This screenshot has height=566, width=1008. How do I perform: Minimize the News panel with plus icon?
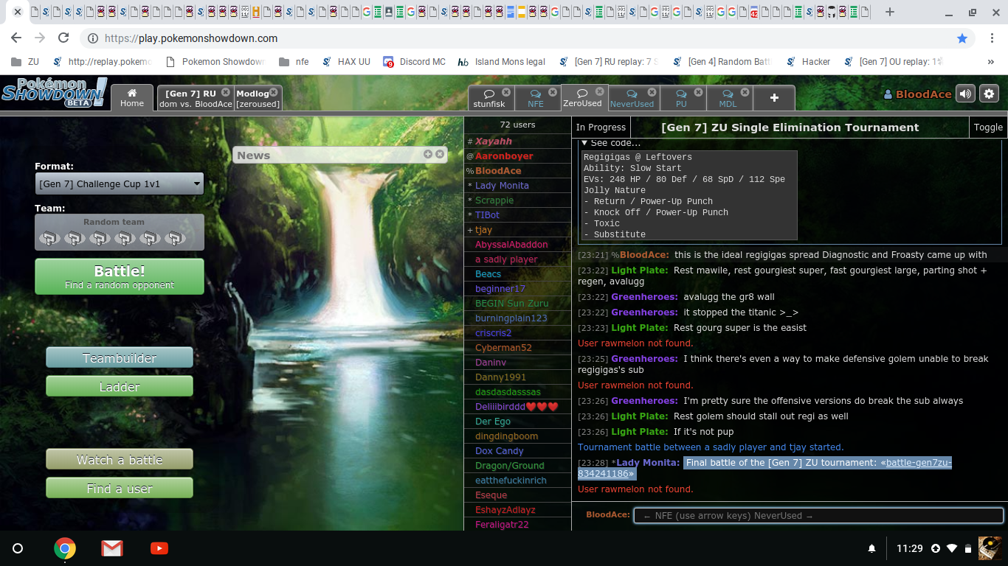[428, 154]
